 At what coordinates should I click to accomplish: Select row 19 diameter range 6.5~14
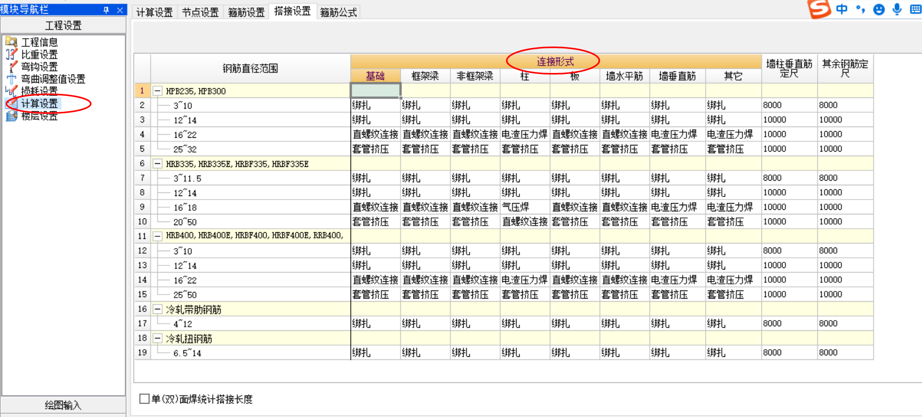[x=187, y=353]
